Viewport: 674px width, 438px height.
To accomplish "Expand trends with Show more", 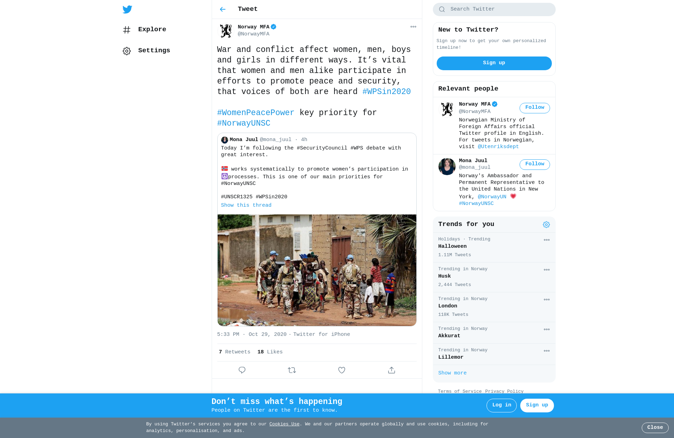I will (452, 373).
